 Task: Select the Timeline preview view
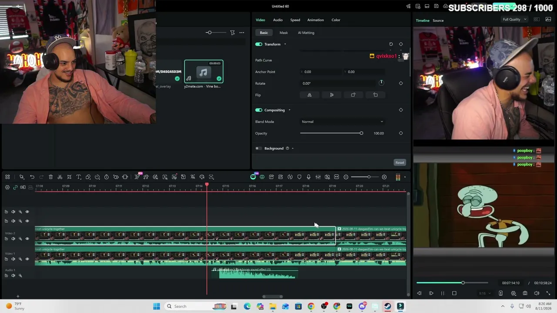click(423, 20)
